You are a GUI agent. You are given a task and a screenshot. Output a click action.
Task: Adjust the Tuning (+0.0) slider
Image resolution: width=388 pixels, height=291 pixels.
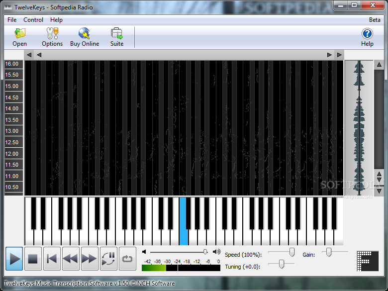tap(282, 264)
